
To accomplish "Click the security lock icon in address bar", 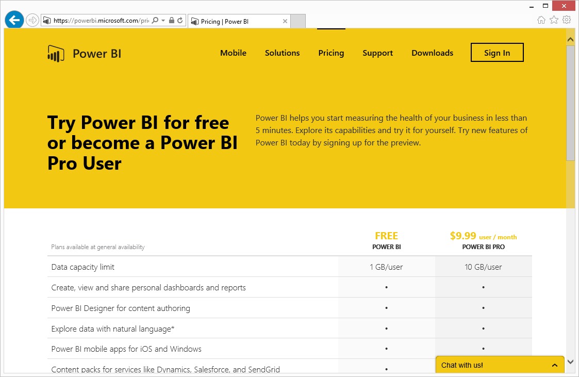I will click(x=171, y=20).
